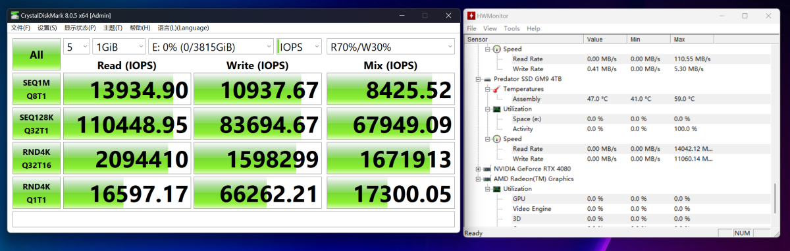Screen dimensions: 790x251
Task: Click SEQ128K read result 110448.95
Action: pos(126,123)
